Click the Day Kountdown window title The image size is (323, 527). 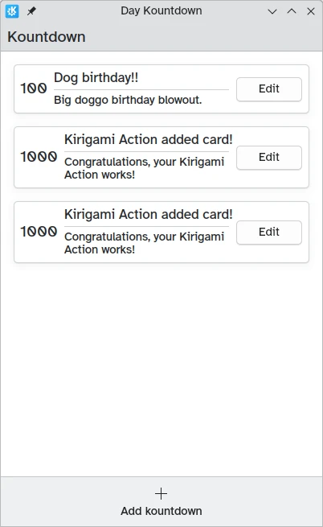tap(161, 10)
